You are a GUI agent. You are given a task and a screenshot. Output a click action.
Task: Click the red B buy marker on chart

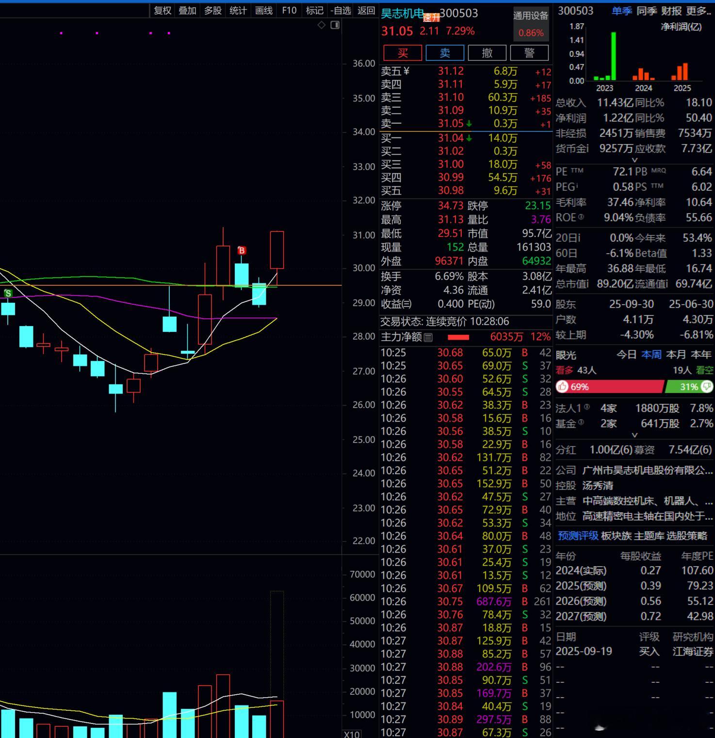[242, 250]
